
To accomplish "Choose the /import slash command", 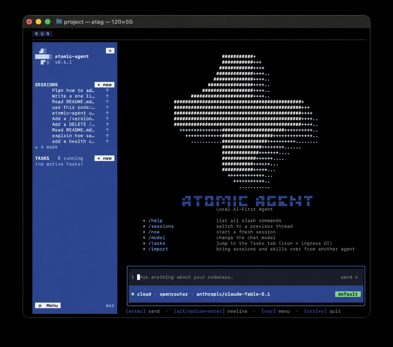I will point(158,249).
